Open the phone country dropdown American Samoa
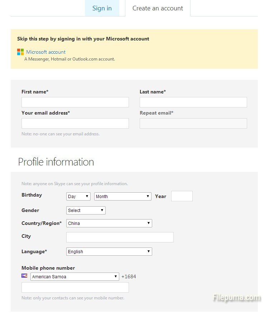 point(74,276)
